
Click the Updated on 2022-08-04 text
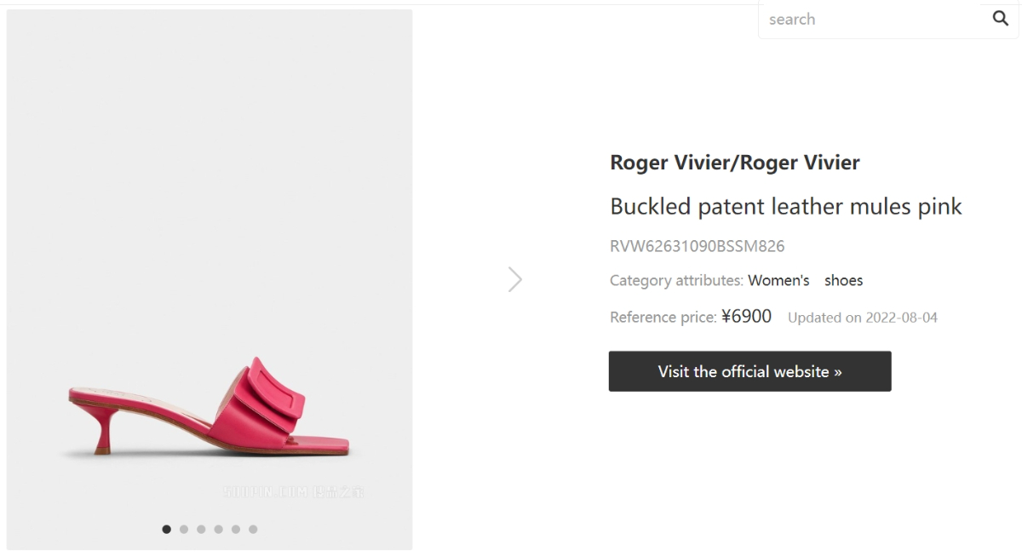tap(862, 318)
